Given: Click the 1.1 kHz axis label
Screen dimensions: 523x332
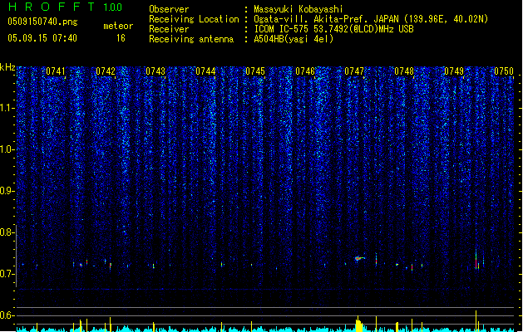Looking at the screenshot, I should coord(7,109).
